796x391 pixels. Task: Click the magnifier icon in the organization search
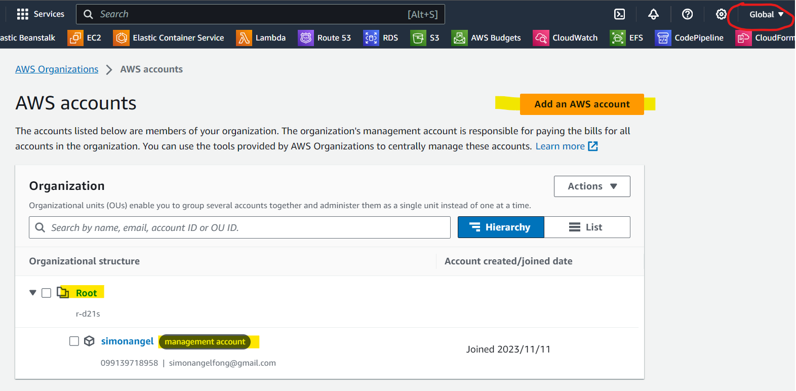click(40, 227)
